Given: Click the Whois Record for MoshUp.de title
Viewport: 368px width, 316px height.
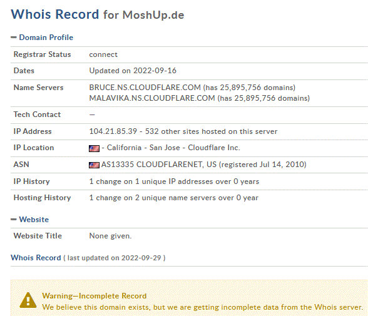Looking at the screenshot, I should point(98,14).
